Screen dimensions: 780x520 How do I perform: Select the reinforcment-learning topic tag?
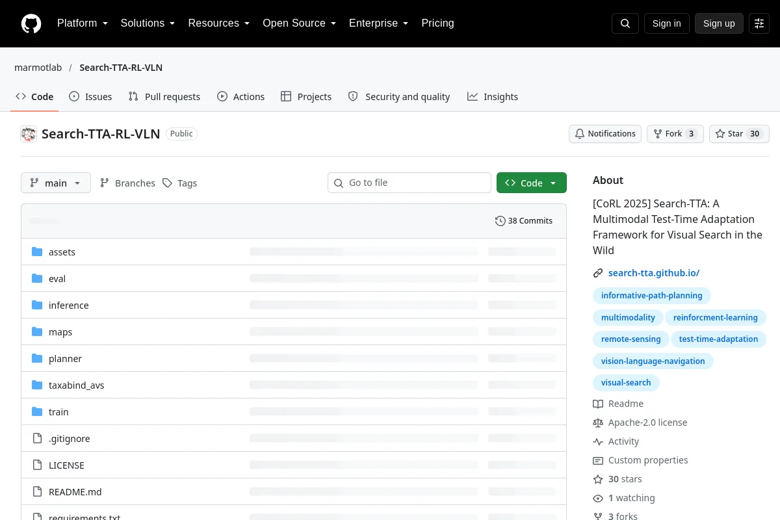click(716, 318)
